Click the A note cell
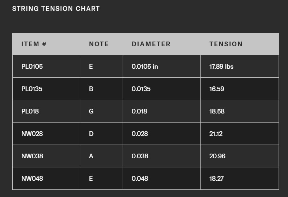 click(91, 156)
